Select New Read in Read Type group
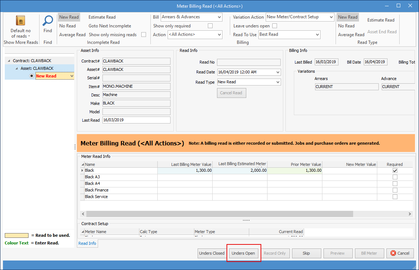 click(x=348, y=17)
